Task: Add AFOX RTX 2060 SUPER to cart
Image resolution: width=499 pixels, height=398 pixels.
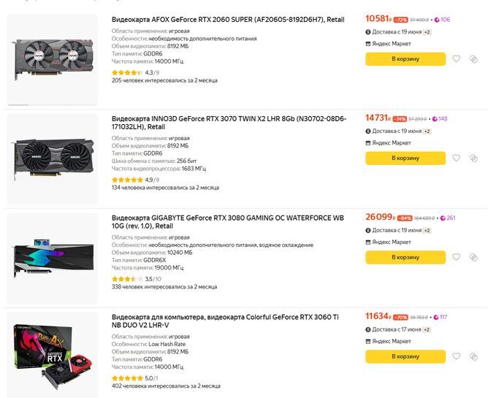Action: [405, 59]
